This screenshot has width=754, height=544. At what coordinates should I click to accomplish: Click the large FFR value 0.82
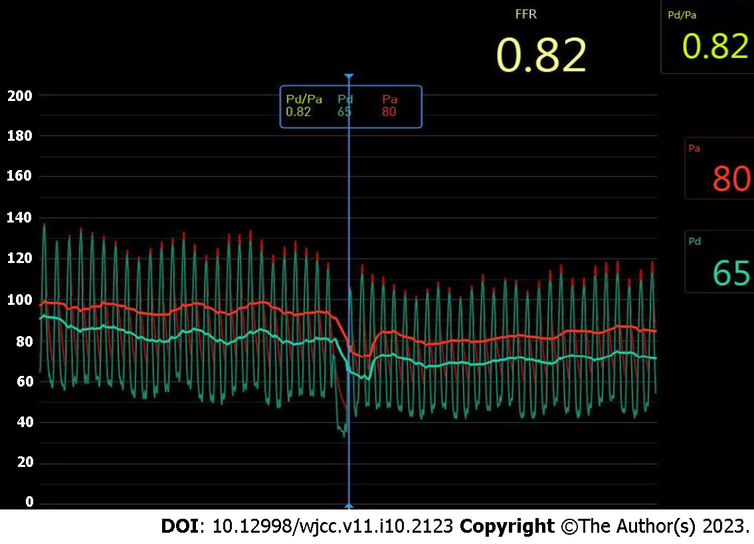pyautogui.click(x=541, y=56)
